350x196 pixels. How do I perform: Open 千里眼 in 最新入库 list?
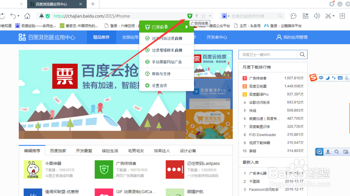(x=254, y=181)
